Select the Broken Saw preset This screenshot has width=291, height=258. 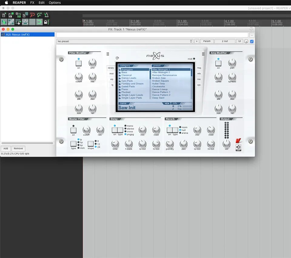tap(171, 78)
